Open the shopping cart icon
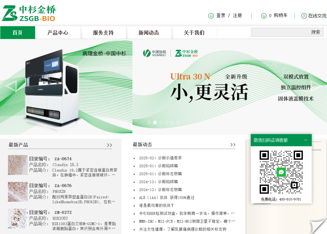 pyautogui.click(x=264, y=16)
